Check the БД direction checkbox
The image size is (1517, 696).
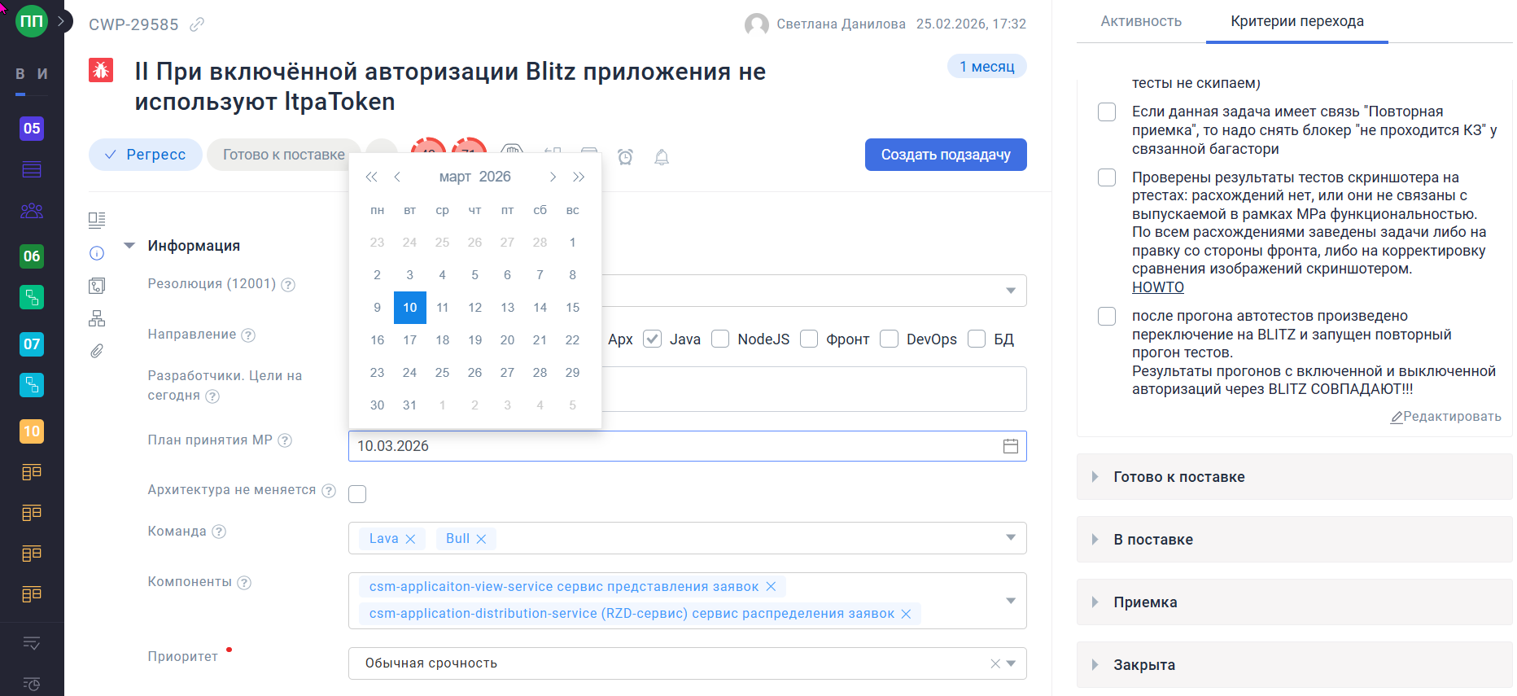(x=977, y=339)
